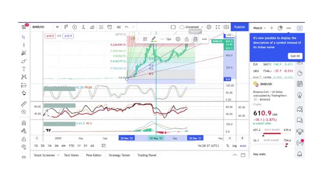Open the Stock Screener dropdown arrow

click(x=58, y=155)
